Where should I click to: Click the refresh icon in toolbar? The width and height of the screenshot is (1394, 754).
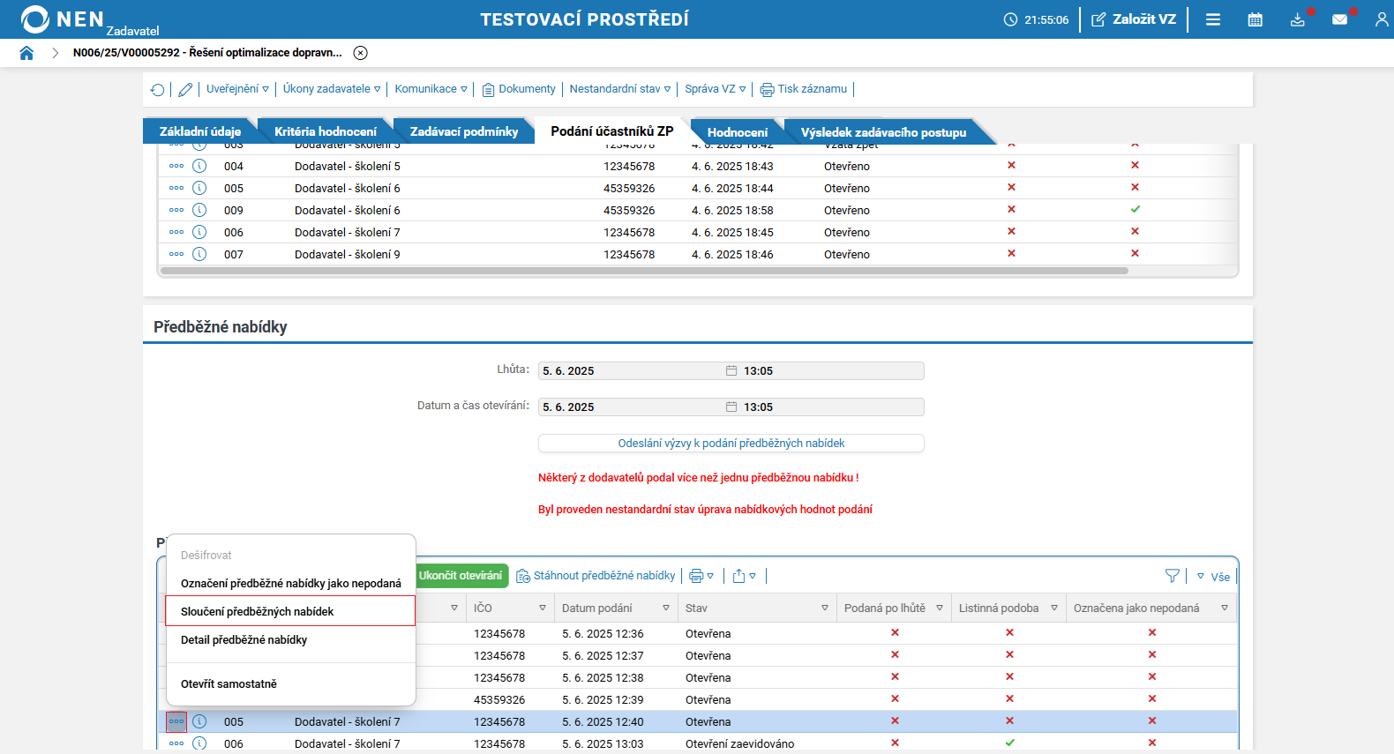tap(157, 89)
